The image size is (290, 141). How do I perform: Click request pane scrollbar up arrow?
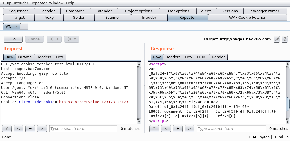coord(139,64)
